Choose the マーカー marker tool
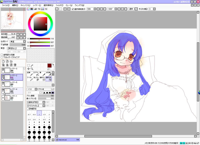The height and width of the screenshot is (145, 200). (30, 79)
